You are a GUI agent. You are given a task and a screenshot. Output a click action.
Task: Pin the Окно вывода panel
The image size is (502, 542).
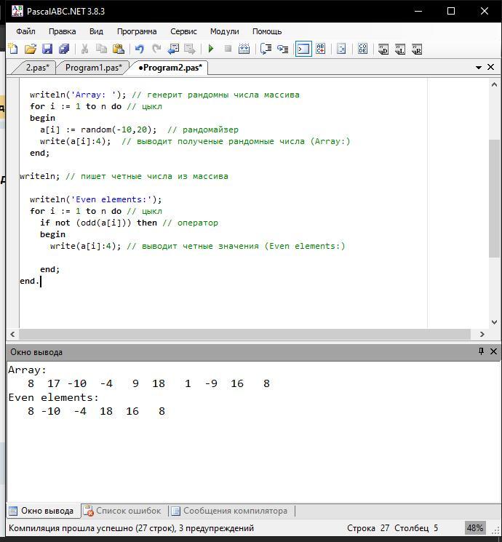(x=481, y=351)
